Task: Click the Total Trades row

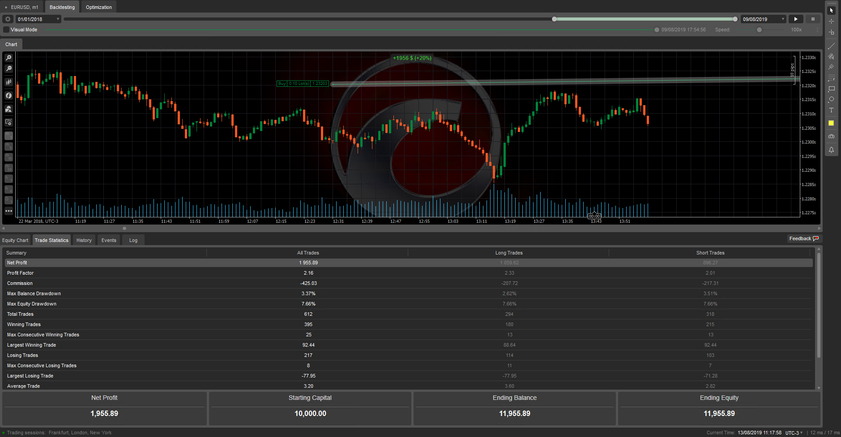Action: pyautogui.click(x=409, y=314)
